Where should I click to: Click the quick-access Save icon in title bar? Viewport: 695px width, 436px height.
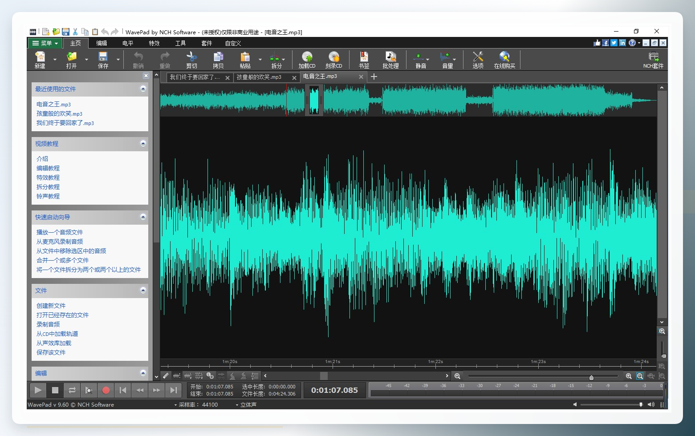(65, 32)
